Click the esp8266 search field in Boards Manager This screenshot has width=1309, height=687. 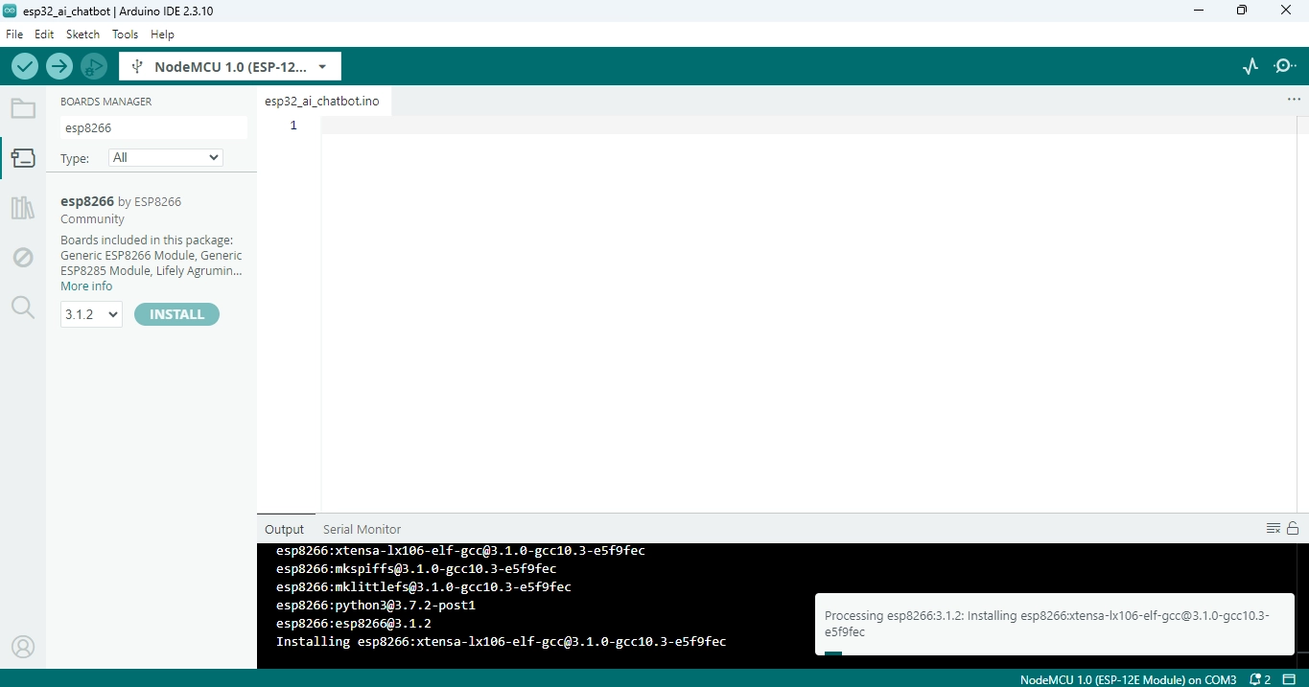(x=153, y=127)
